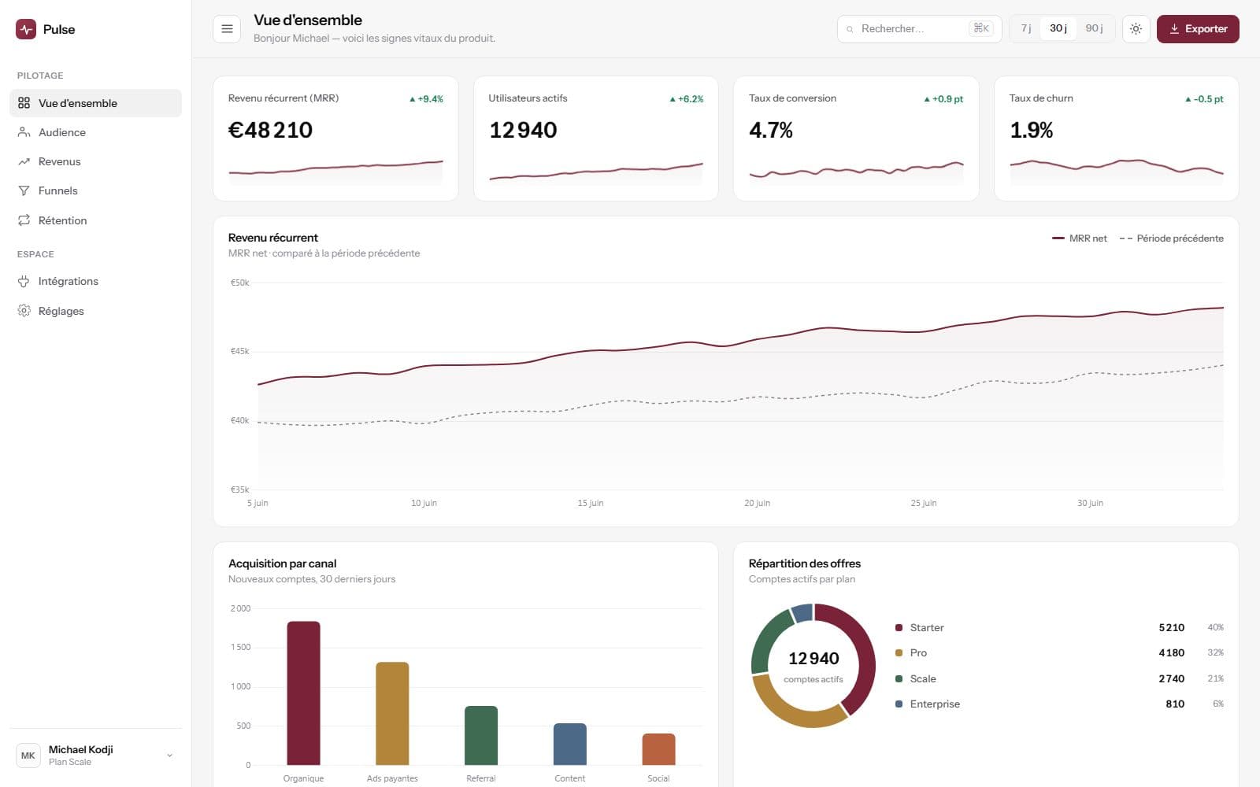Click the €45k axis label
The image size is (1260, 787).
click(x=239, y=351)
